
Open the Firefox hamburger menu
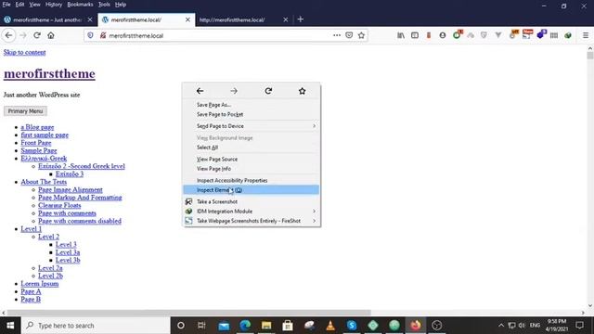(x=586, y=35)
